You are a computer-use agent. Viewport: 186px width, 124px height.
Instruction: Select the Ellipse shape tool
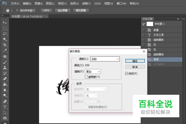5,118
